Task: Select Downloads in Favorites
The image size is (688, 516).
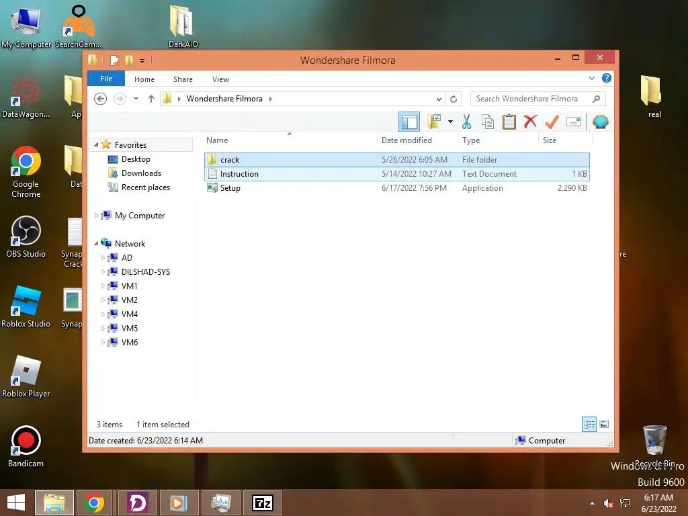Action: coord(141,173)
